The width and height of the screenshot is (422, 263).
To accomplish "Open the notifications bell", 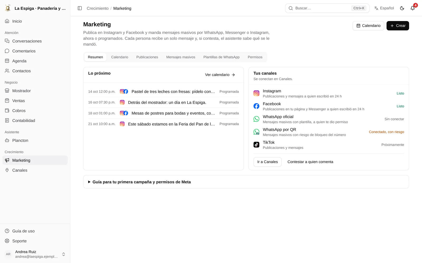I will (413, 8).
